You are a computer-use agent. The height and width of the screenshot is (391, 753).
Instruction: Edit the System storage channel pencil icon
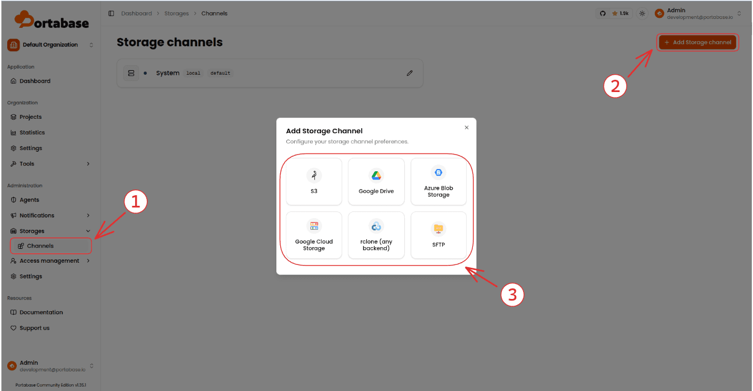click(x=410, y=73)
